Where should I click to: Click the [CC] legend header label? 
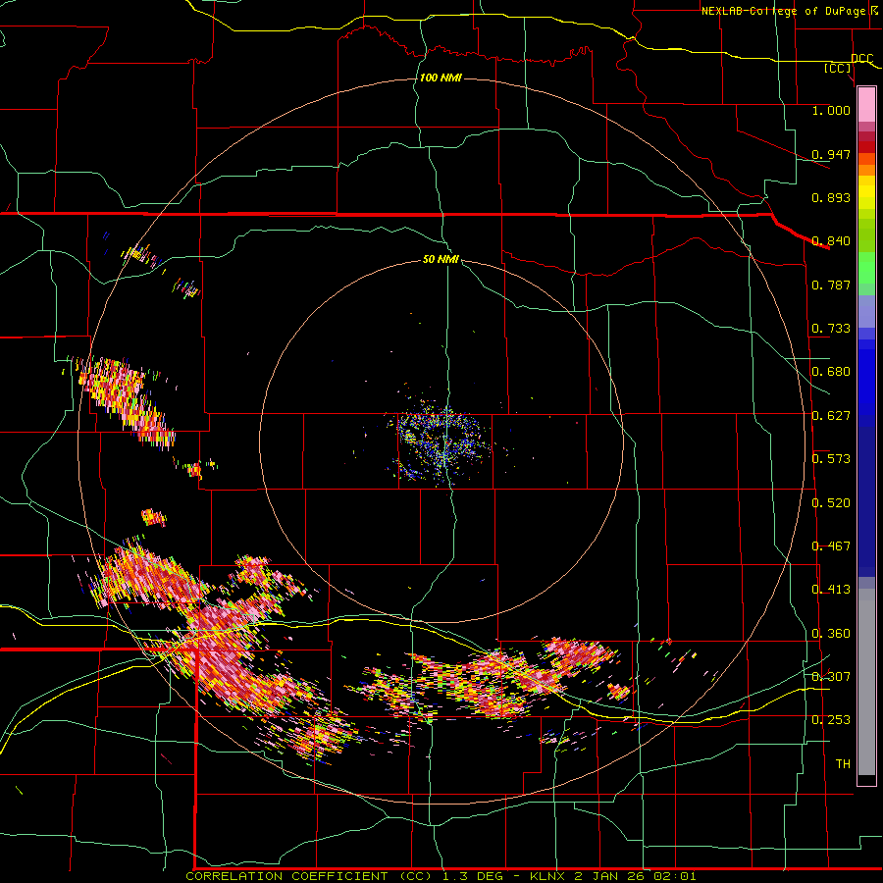[838, 68]
